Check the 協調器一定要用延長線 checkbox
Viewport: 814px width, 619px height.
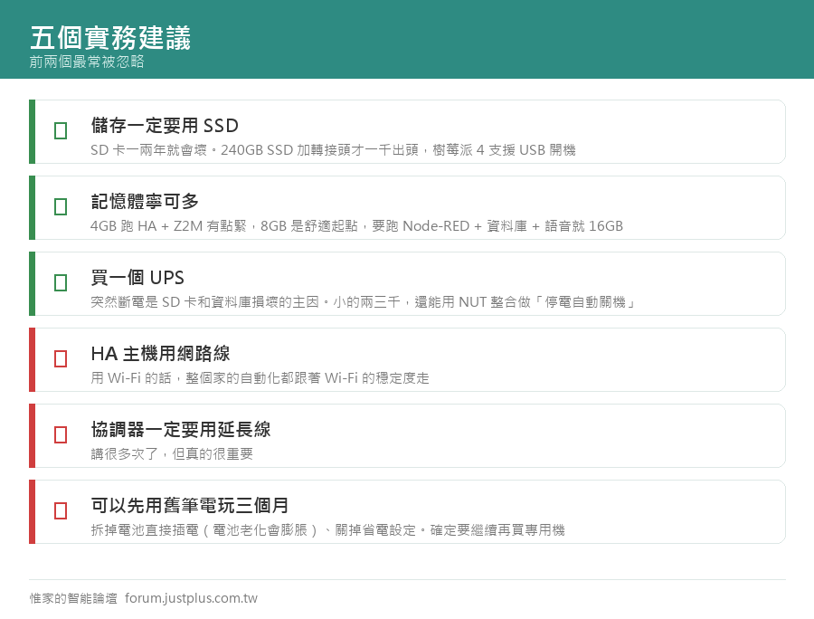(x=61, y=434)
